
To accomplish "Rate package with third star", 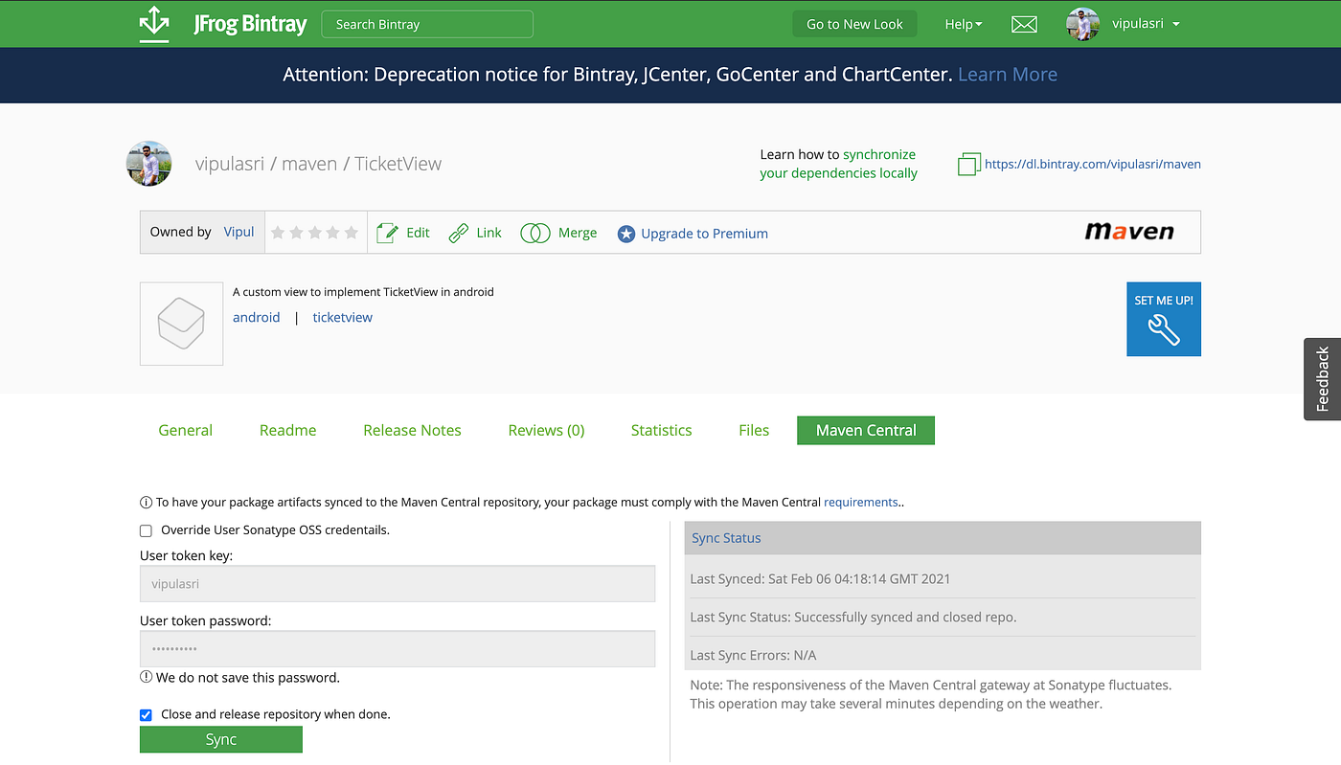I will [314, 233].
